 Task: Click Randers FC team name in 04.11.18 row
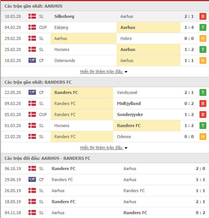pos(135,213)
